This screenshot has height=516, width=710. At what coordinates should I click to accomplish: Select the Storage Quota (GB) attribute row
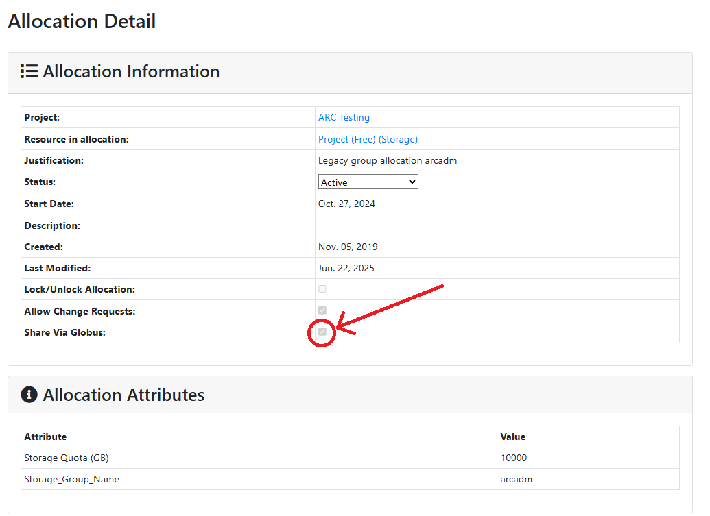[67, 458]
